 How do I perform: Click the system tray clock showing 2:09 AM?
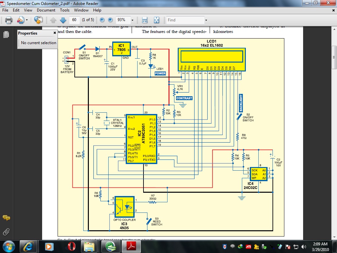coord(320,244)
